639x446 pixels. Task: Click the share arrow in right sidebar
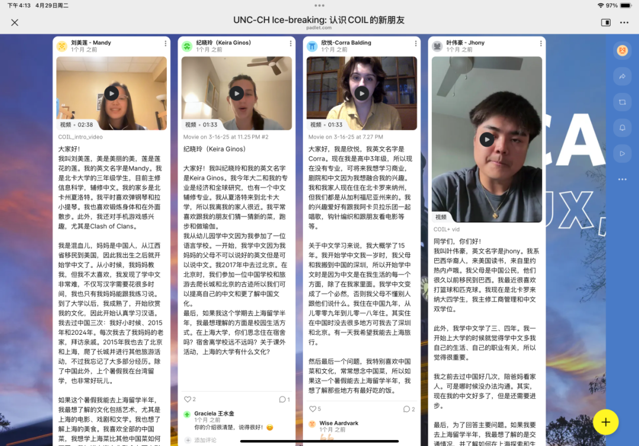click(x=622, y=76)
